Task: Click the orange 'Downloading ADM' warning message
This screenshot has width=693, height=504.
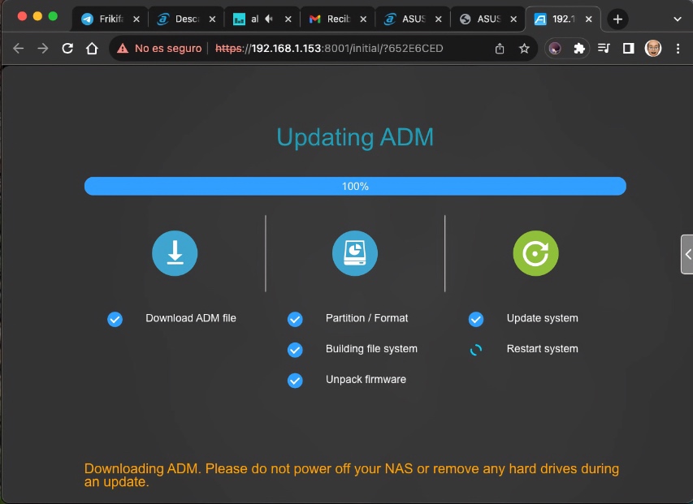Action: coord(352,475)
